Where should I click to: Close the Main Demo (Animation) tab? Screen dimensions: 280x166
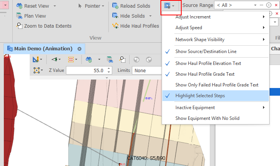(x=79, y=49)
